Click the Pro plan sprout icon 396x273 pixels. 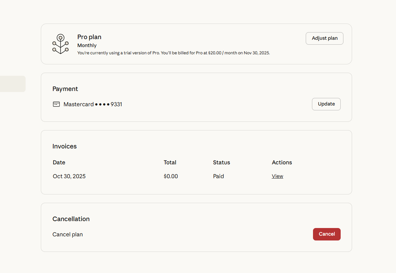[x=61, y=44]
